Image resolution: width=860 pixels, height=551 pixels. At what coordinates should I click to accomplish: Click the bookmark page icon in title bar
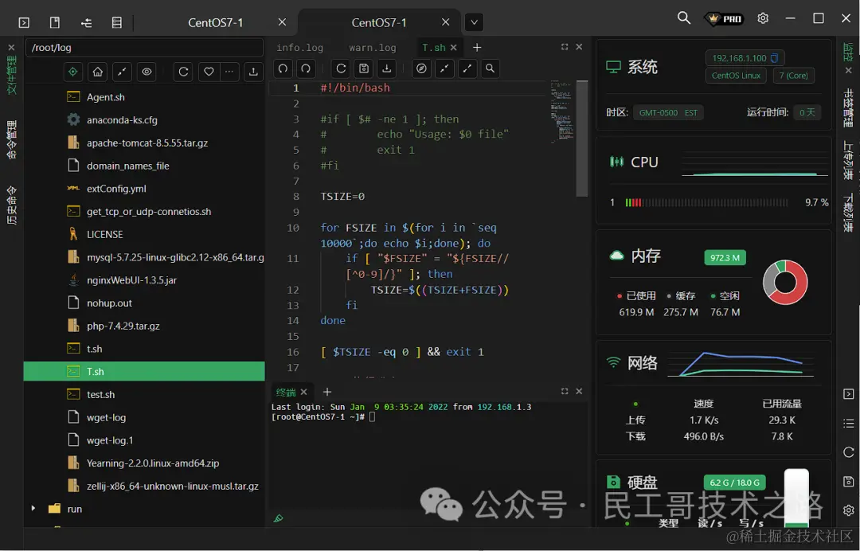pos(55,22)
